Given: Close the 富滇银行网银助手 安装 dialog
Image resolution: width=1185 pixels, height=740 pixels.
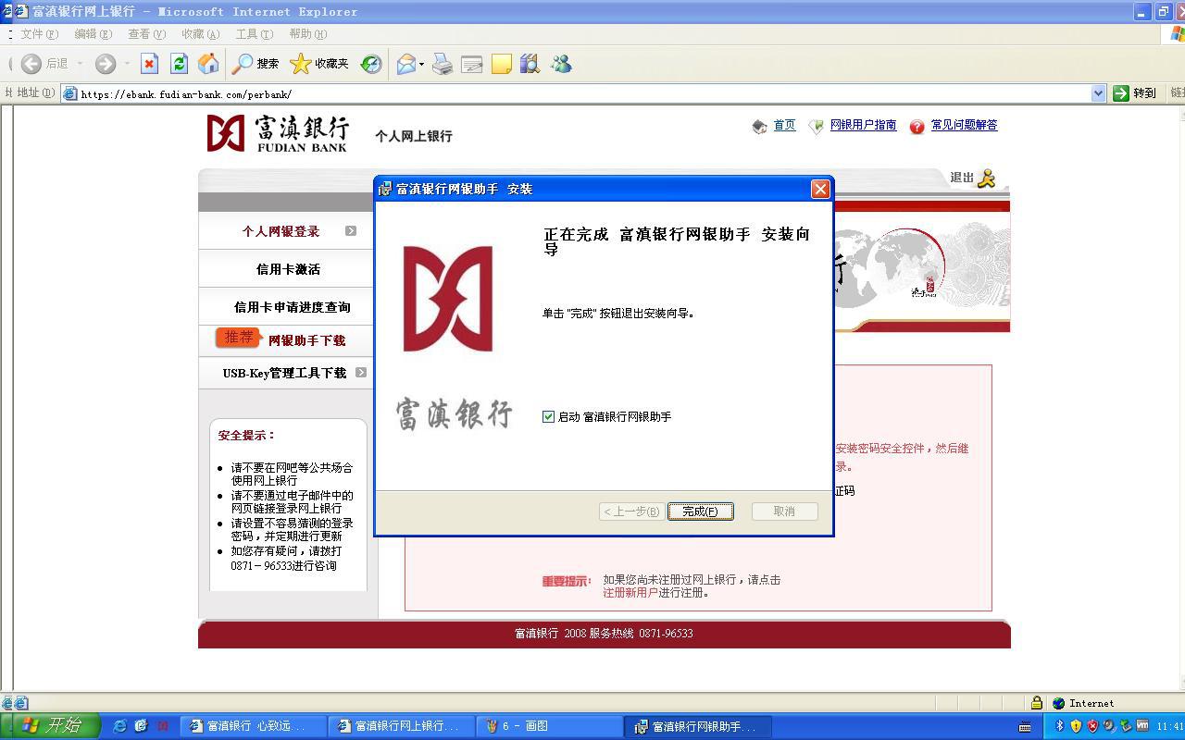Looking at the screenshot, I should tap(819, 189).
